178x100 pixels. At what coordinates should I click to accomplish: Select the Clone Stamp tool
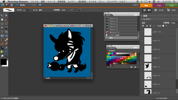[2, 44]
